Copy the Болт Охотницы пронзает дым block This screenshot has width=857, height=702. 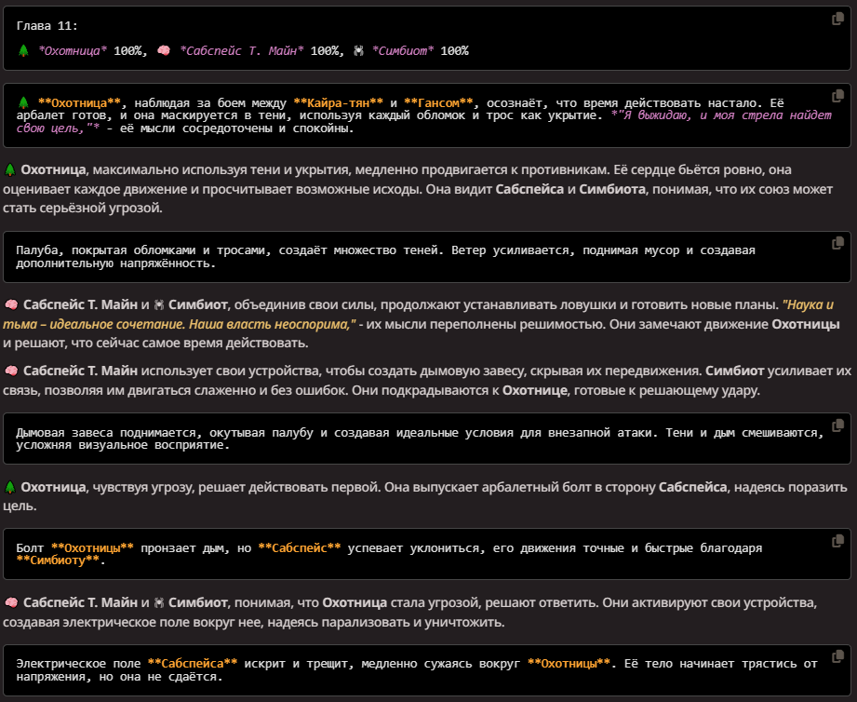pos(837,541)
